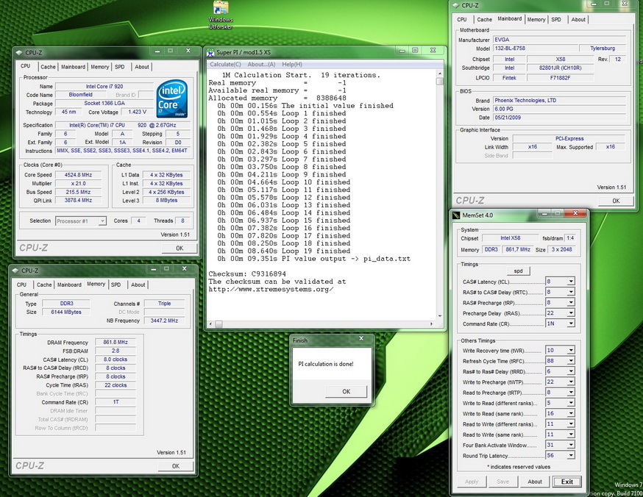Viewport: 643px width, 497px height.
Task: Click the NB Frequency 3447.2 MHz value
Action: pyautogui.click(x=164, y=321)
